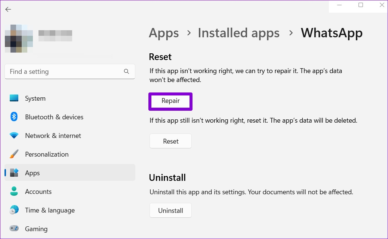Click the Repair button
Viewport: 388px width, 239px height.
tap(170, 101)
